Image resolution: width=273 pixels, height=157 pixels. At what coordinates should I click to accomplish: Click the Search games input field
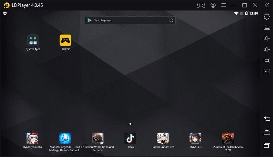pyautogui.click(x=130, y=20)
